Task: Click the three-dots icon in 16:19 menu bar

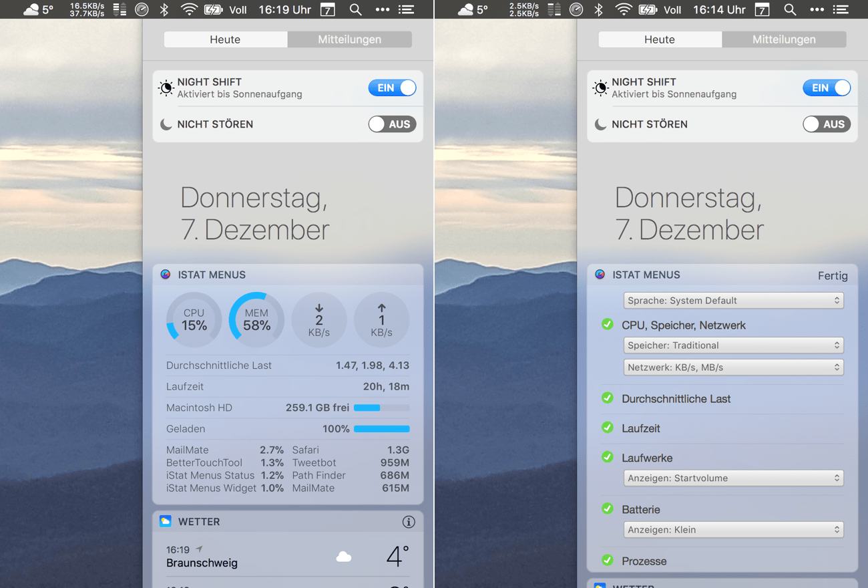Action: coord(382,9)
